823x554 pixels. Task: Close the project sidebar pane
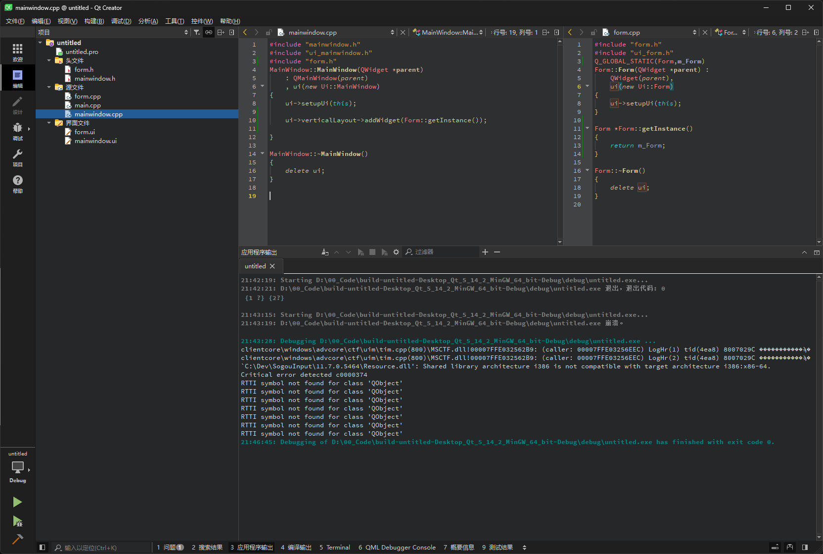click(231, 32)
